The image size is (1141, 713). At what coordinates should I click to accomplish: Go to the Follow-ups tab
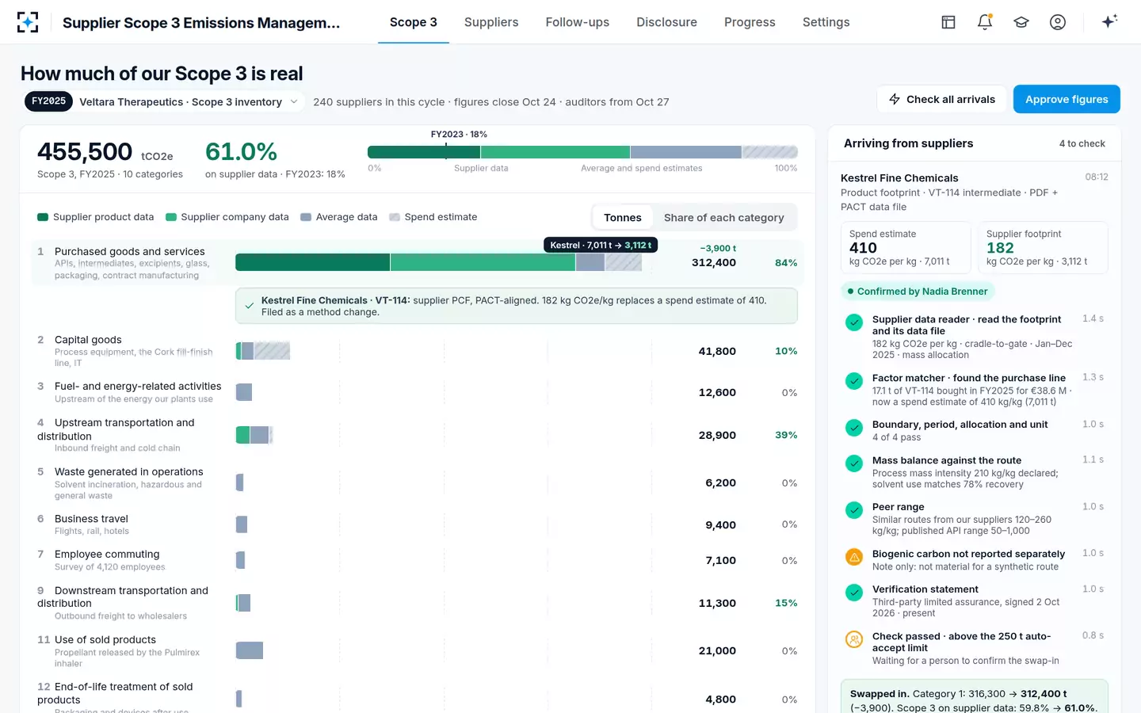[x=578, y=22]
